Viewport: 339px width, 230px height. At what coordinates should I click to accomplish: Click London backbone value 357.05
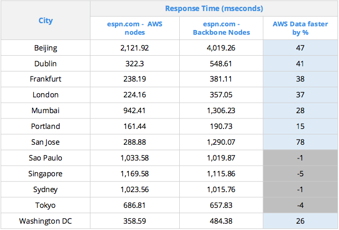[x=221, y=95]
